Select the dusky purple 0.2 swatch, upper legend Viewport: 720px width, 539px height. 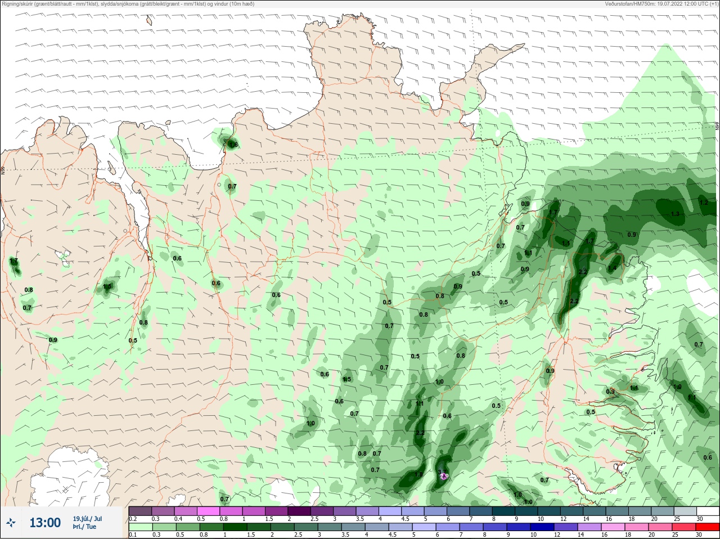(x=140, y=511)
